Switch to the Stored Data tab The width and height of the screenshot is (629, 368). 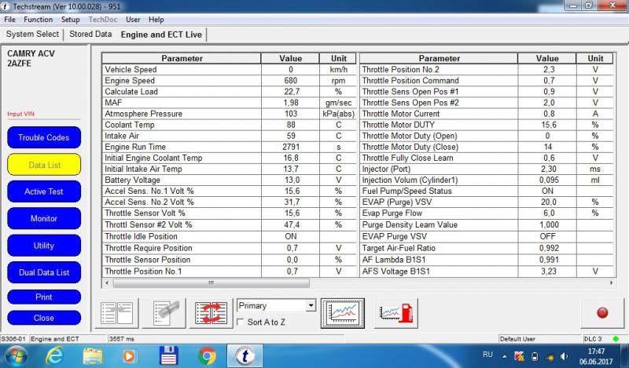[90, 35]
